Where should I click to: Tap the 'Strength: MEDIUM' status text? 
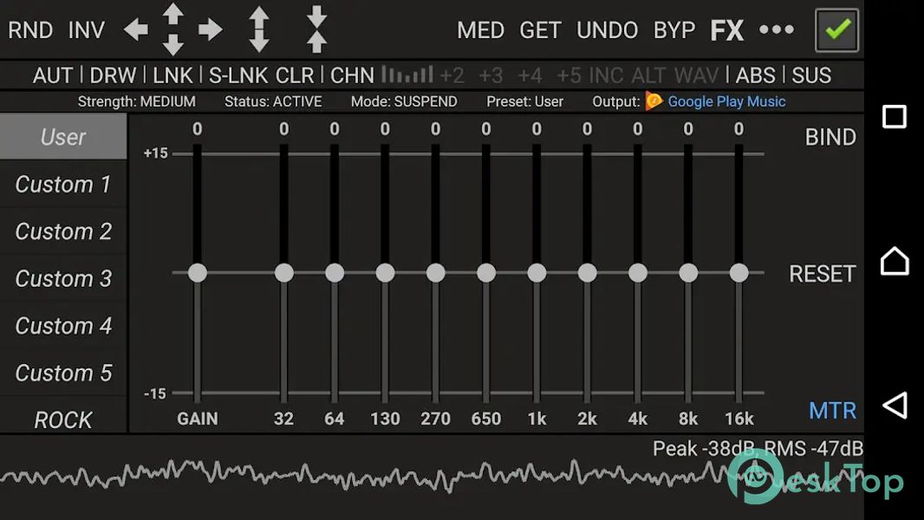137,102
